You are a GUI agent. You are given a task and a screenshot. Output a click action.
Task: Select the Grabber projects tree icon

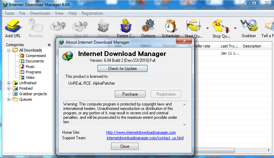pyautogui.click(x=15, y=94)
